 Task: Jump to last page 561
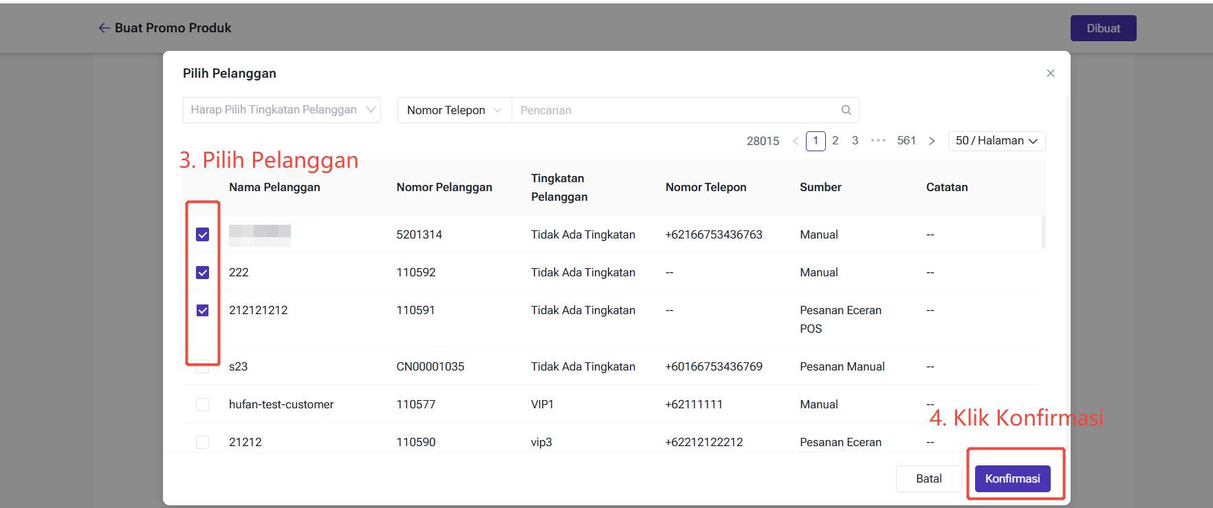(906, 141)
